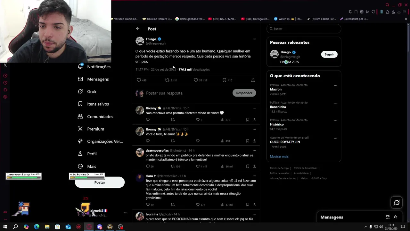Bookmark Jhenny's first reply

(248, 120)
